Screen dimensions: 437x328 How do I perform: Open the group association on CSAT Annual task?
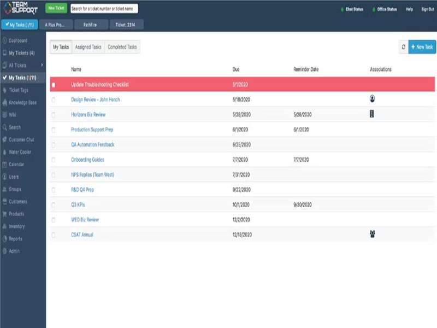(x=372, y=233)
